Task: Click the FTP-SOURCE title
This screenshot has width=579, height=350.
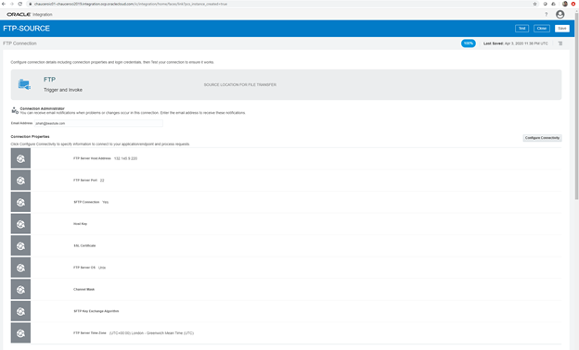Action: click(x=26, y=29)
